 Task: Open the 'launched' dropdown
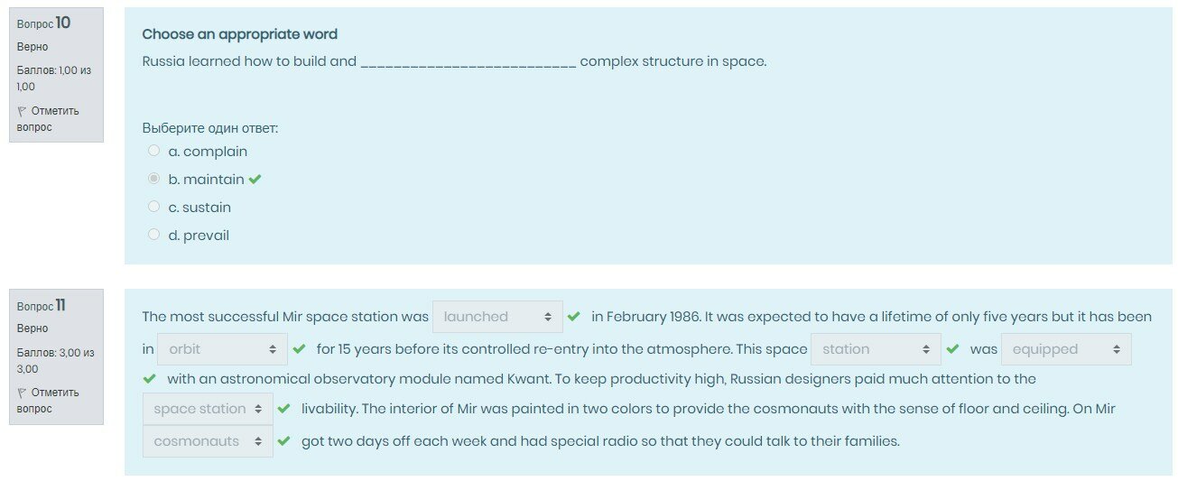[x=497, y=317]
